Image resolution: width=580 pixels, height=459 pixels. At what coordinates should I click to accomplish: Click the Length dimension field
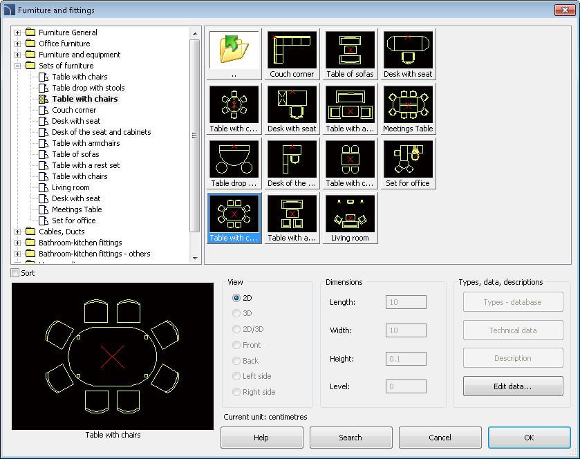[406, 302]
